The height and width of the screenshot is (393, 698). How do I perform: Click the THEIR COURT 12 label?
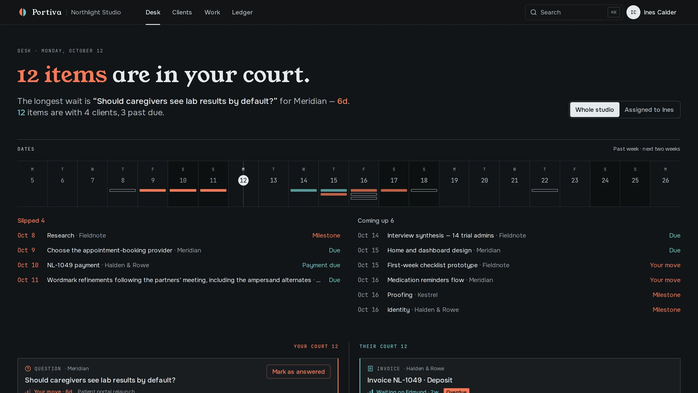[383, 346]
